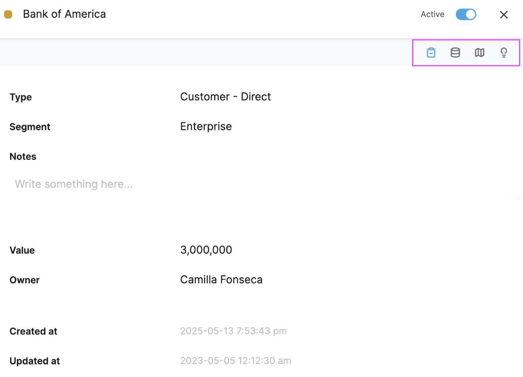
Task: Select the Type value Customer - Direct
Action: click(x=225, y=97)
